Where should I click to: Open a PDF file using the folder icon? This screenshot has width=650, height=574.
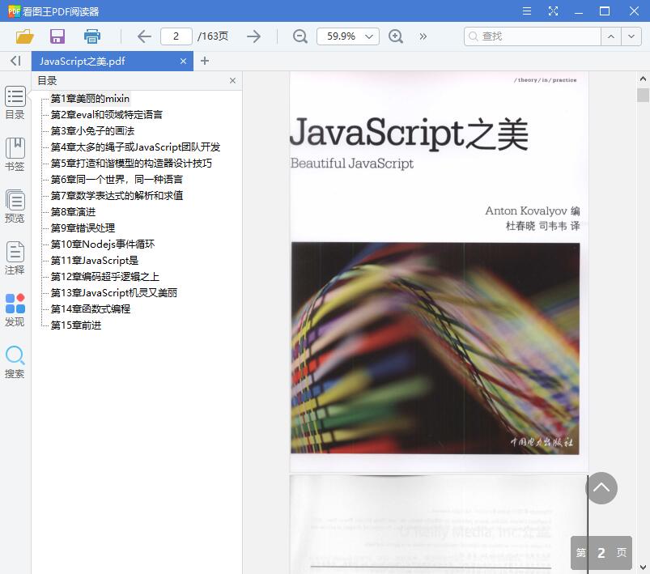click(x=23, y=36)
